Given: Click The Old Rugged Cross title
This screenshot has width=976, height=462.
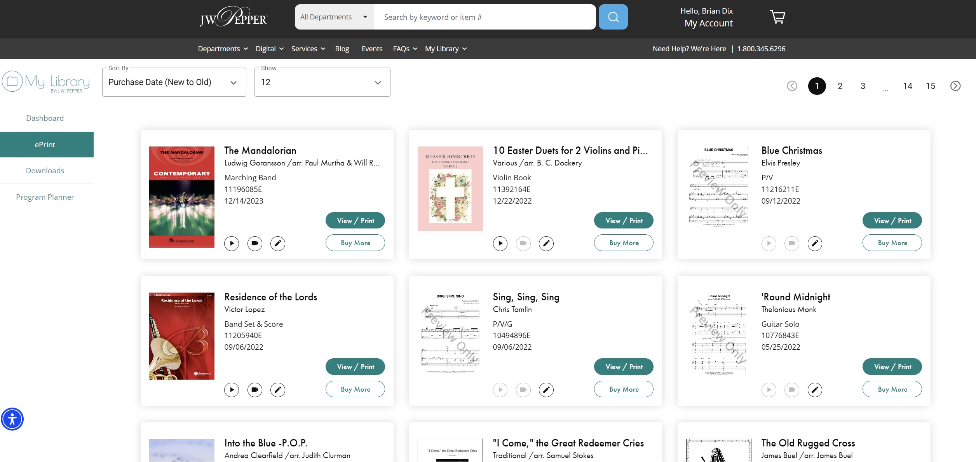Looking at the screenshot, I should (808, 443).
